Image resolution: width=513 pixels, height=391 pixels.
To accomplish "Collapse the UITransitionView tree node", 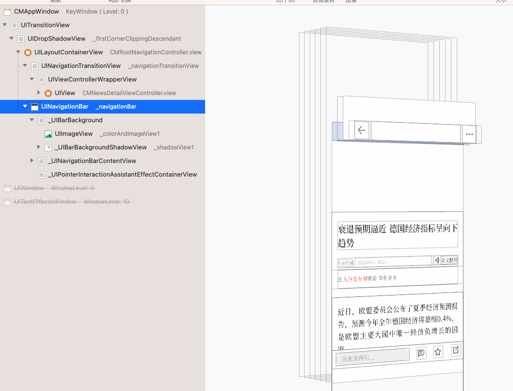I will [x=4, y=25].
